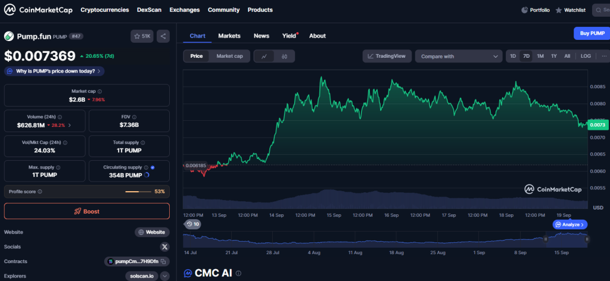The height and width of the screenshot is (281, 610).
Task: Click the Boost button
Action: 87,211
